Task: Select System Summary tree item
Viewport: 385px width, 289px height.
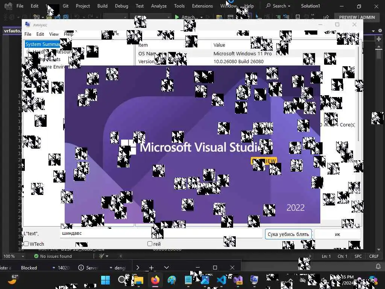Action: click(x=42, y=44)
